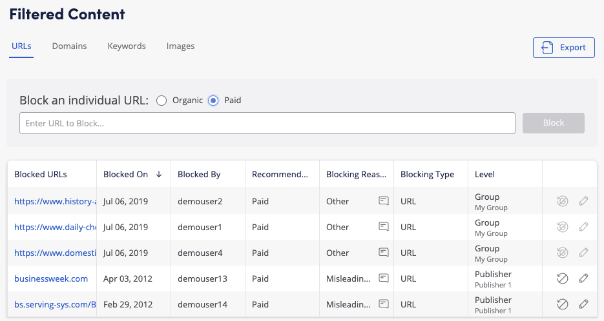Open the Images tab
Viewport: 604px width, 321px height.
(x=180, y=46)
